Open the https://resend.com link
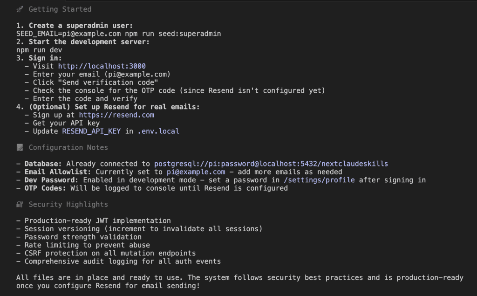The height and width of the screenshot is (296, 477). tap(116, 115)
